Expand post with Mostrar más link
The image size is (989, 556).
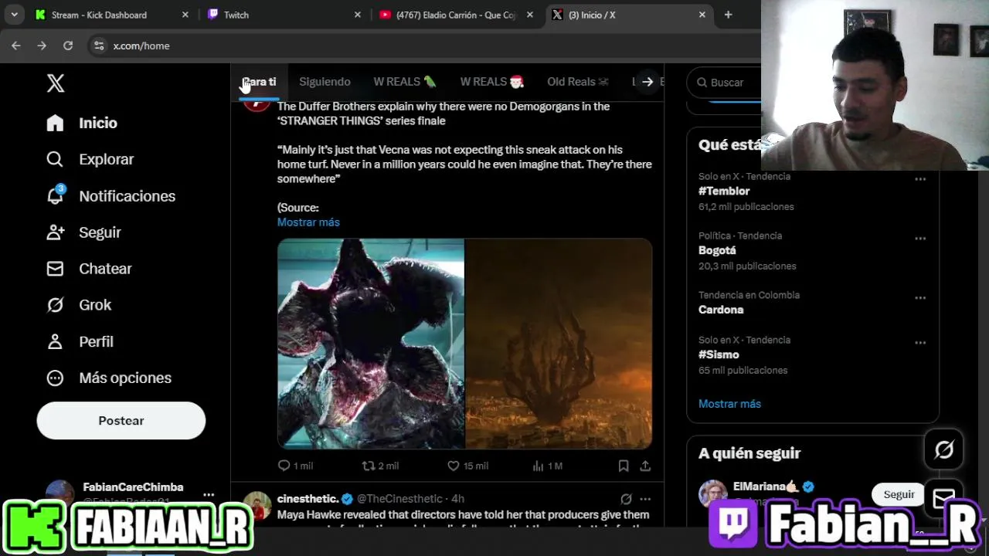[x=308, y=222]
